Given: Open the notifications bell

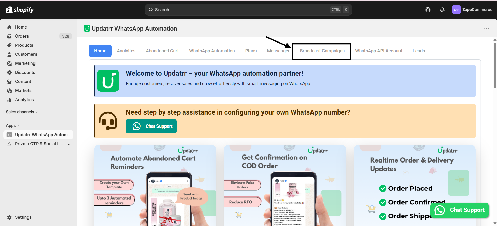Looking at the screenshot, I should coord(442,10).
